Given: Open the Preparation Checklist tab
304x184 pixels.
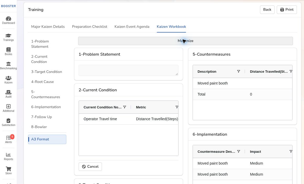Looking at the screenshot, I should click(x=90, y=27).
